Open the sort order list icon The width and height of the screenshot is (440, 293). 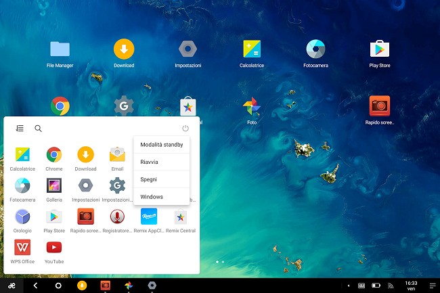tap(20, 128)
